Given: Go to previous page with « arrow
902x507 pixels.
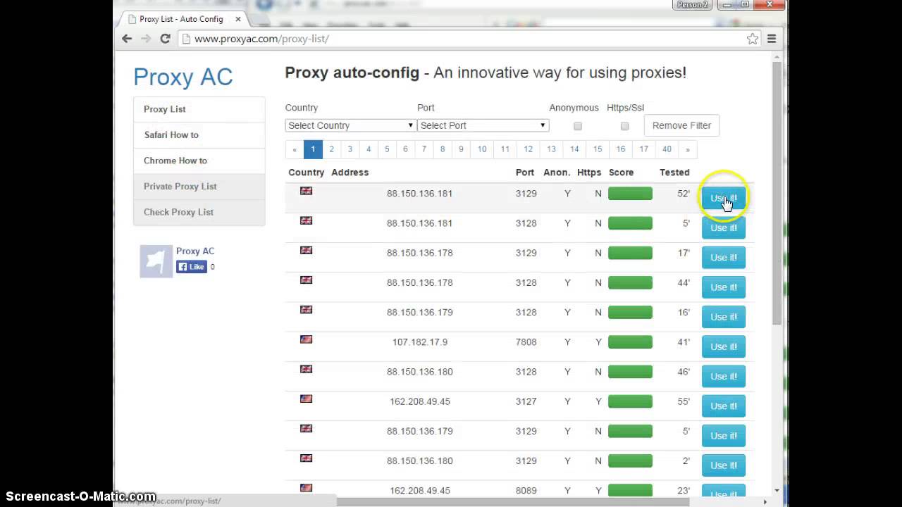Looking at the screenshot, I should 295,149.
